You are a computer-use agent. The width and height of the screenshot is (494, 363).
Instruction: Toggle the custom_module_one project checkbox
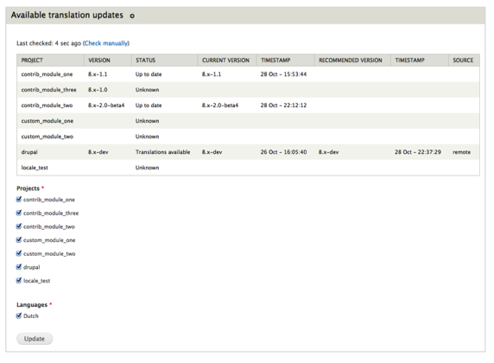pos(19,240)
